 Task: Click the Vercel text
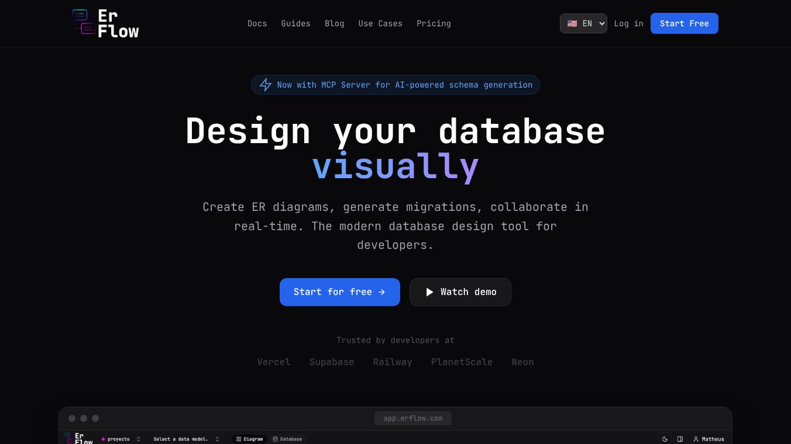274,362
